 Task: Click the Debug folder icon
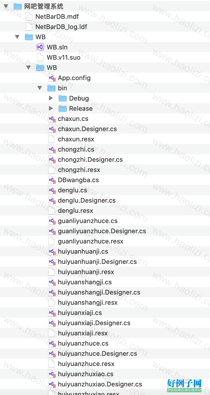(63, 98)
